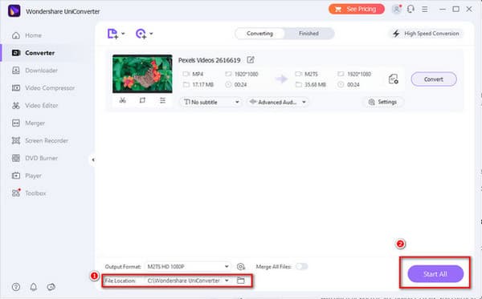The image size is (482, 299).
Task: Click the Start All button
Action: (x=435, y=274)
